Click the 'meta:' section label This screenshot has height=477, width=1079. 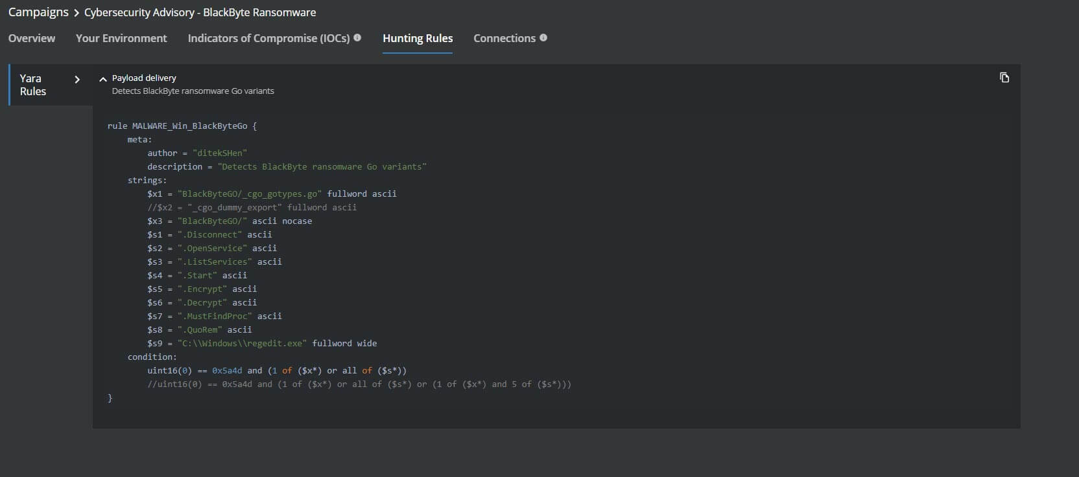[139, 140]
